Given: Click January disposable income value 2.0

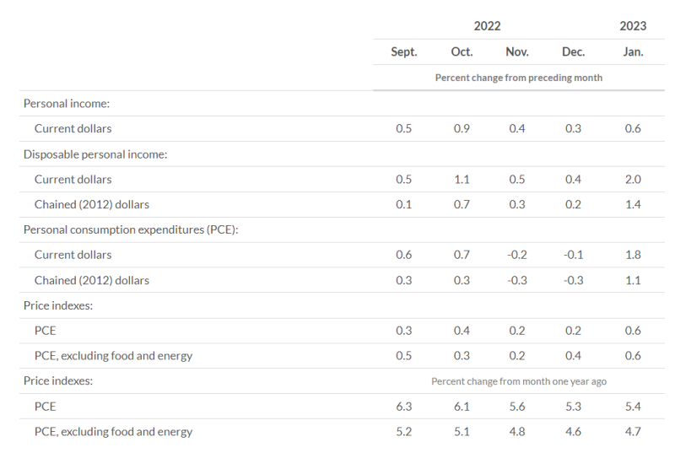Looking at the screenshot, I should coord(633,180).
